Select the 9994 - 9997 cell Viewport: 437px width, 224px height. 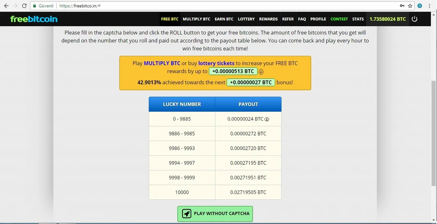[x=182, y=163]
